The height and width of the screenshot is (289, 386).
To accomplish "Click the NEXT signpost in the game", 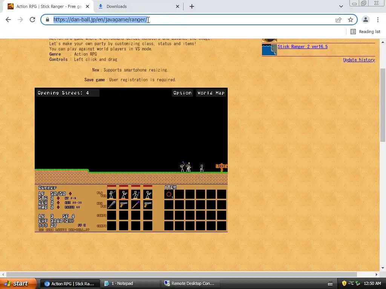I will click(x=221, y=167).
